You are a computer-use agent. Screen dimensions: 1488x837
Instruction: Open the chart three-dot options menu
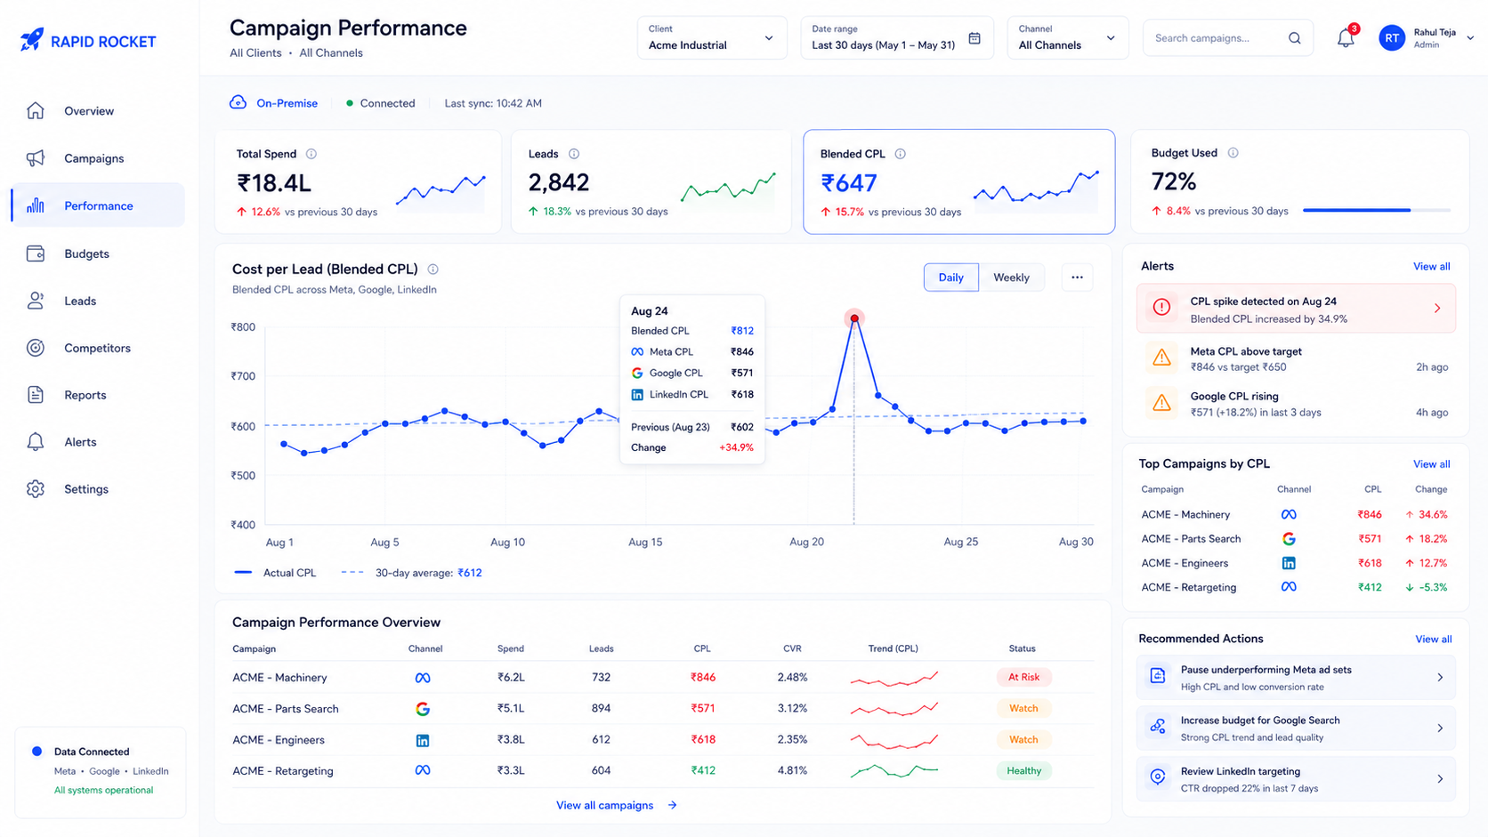click(x=1077, y=278)
